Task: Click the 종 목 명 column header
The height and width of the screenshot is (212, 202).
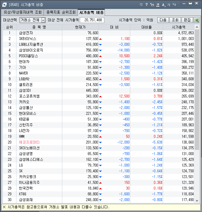Action: (39, 27)
